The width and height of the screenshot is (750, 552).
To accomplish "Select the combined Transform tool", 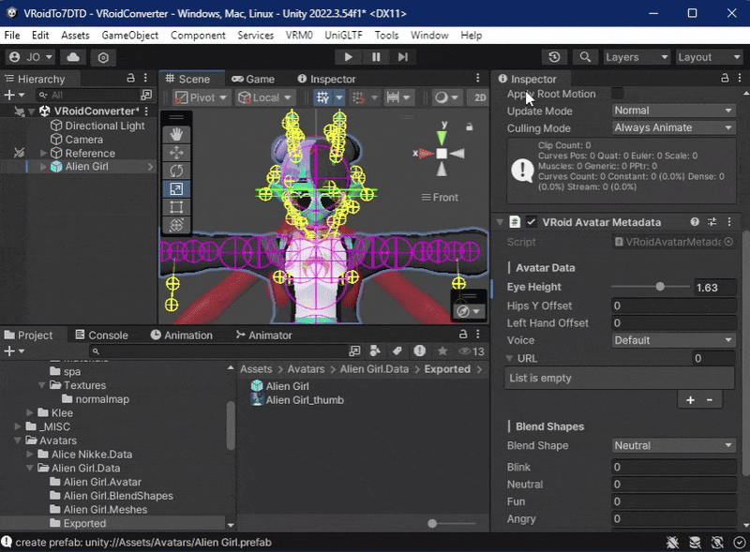I will tap(176, 225).
